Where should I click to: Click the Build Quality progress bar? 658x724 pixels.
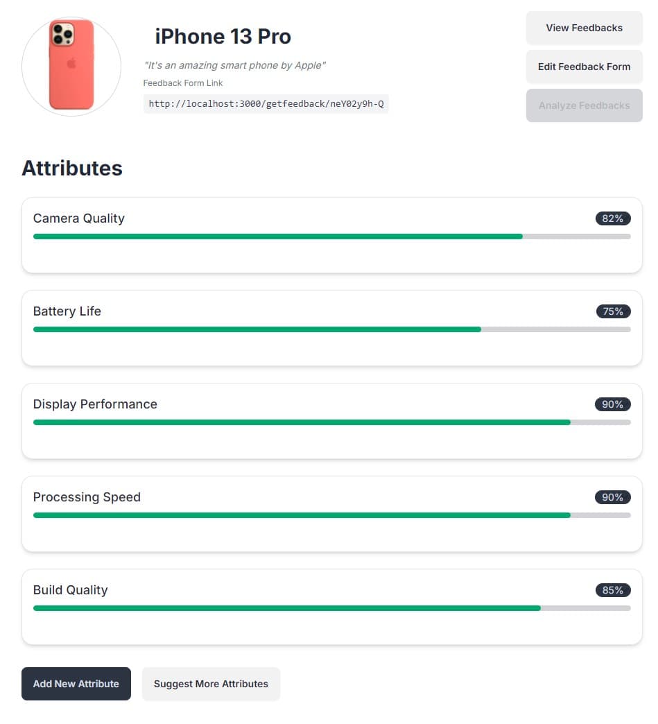coord(332,607)
